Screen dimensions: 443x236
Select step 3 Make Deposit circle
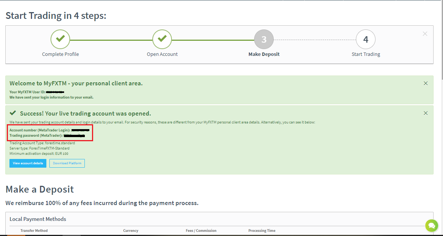(264, 39)
